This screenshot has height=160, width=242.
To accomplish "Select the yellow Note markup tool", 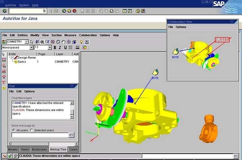I will pos(4,88).
